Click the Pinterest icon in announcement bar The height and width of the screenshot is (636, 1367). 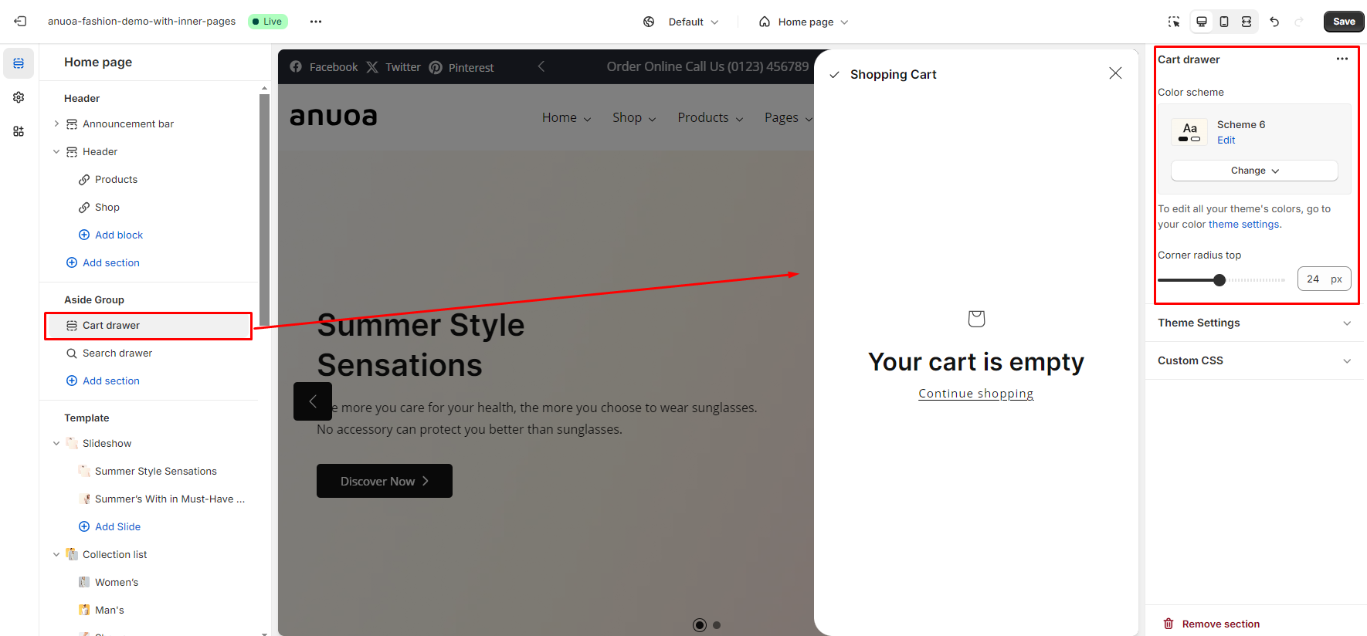click(436, 68)
